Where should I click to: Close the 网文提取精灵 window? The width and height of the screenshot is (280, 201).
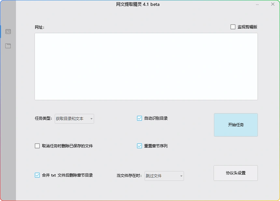[273, 4]
